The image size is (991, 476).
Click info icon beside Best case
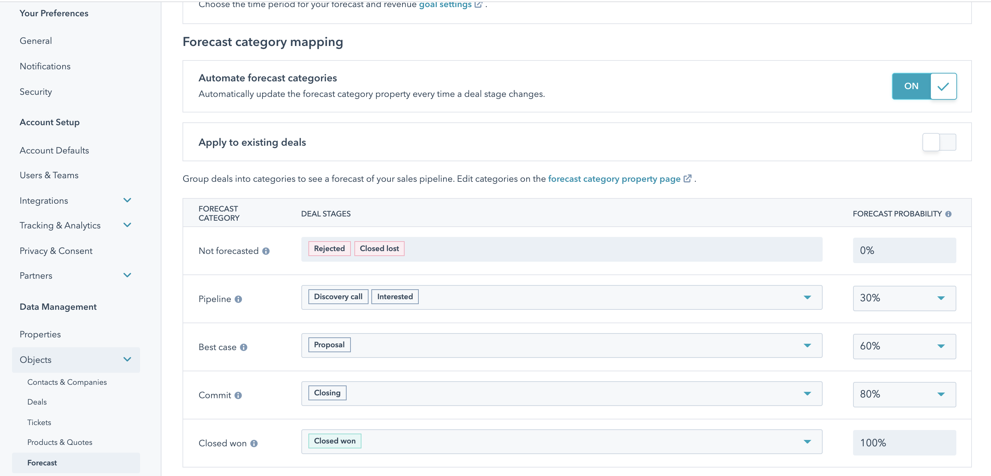pos(244,348)
